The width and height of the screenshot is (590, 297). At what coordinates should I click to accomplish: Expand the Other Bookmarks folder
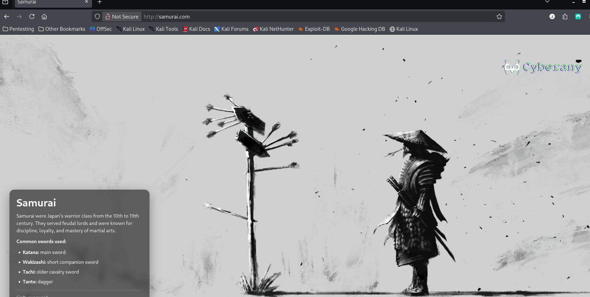[x=62, y=29]
